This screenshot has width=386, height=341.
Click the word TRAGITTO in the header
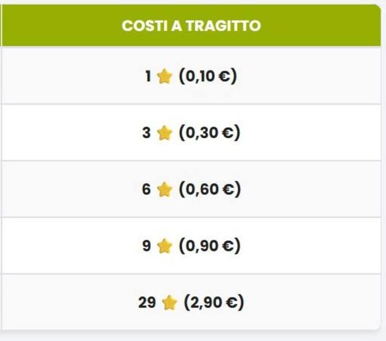(223, 25)
